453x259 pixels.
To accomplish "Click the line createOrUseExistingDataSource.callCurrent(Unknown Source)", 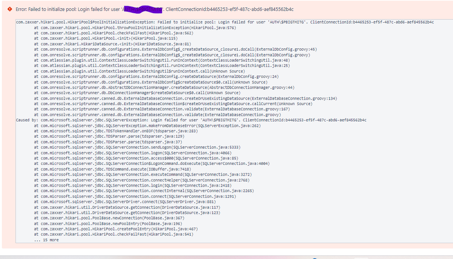I will [x=173, y=104].
